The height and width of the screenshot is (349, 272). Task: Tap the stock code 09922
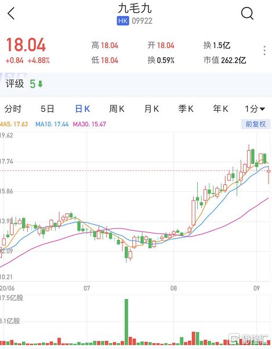142,21
